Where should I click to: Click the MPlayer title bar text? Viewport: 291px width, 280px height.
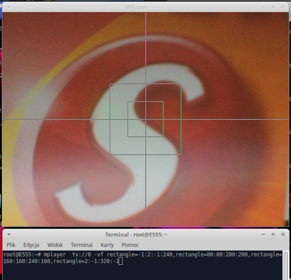click(136, 8)
